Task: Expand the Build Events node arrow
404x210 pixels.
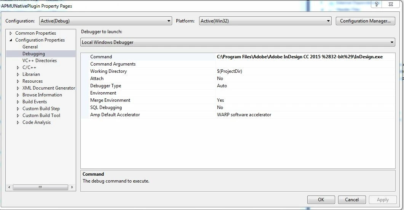Action: pos(18,102)
